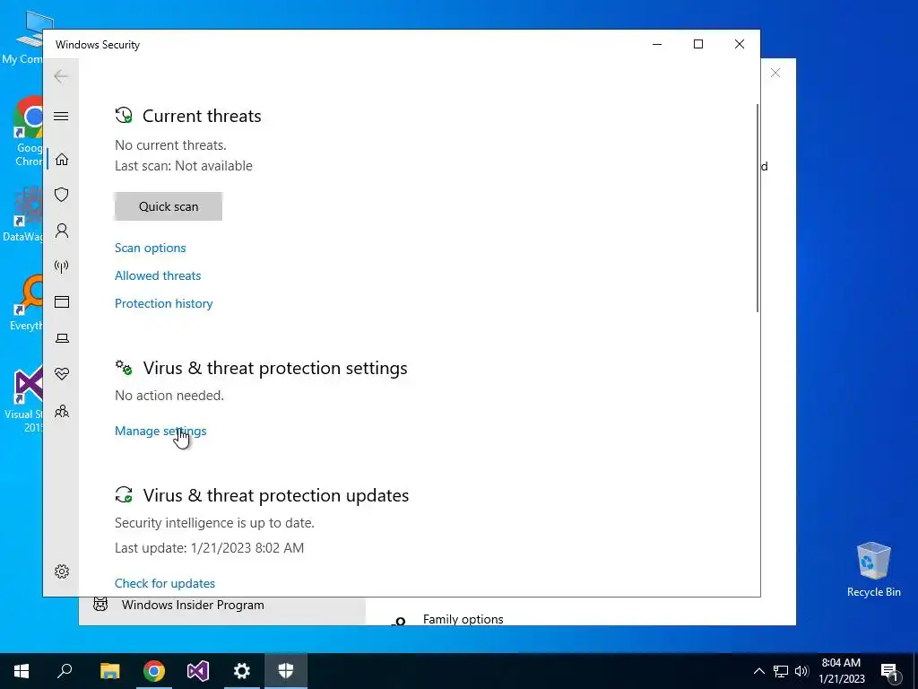Open taskbar Search magnifier
This screenshot has width=918, height=689.
65,671
